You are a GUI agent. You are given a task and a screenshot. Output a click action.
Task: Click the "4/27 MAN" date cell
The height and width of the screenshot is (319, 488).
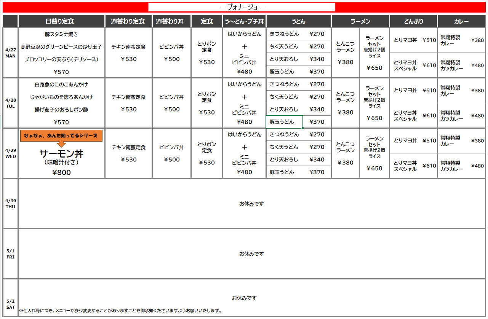coord(10,53)
